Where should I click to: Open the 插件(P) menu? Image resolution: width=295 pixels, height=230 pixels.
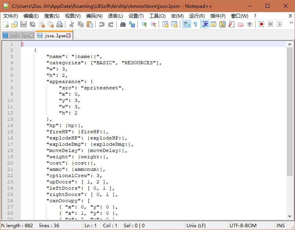pos(218,16)
